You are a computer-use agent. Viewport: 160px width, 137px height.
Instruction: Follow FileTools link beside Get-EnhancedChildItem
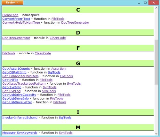click(66, 76)
